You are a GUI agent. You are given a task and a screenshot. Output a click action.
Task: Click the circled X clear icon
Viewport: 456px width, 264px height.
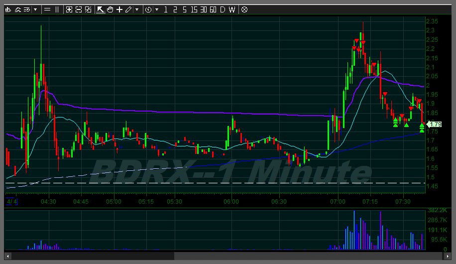[244, 9]
